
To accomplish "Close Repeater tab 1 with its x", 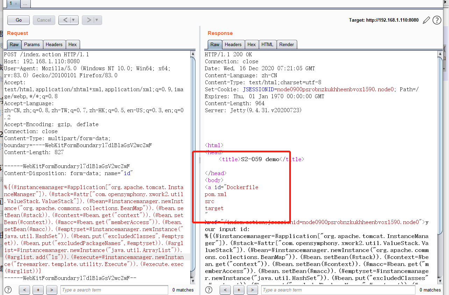I will (16, 4).
